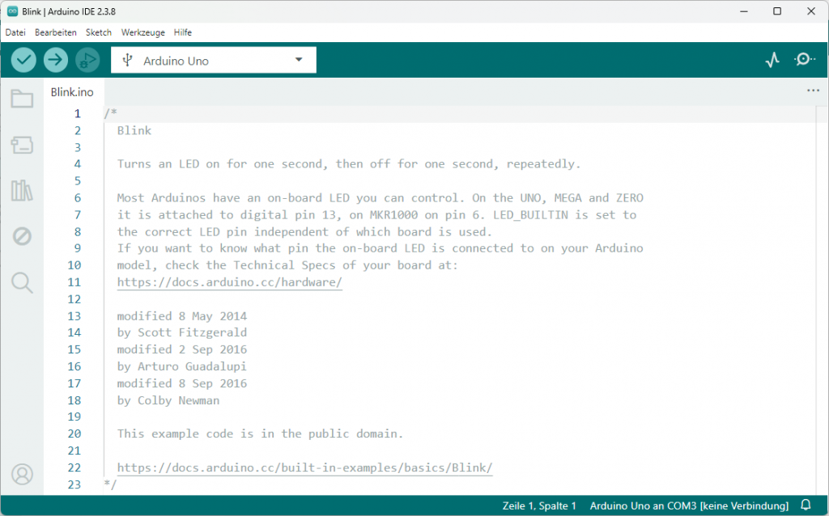The width and height of the screenshot is (829, 516).
Task: Open the built-in-examples Blink link
Action: [x=304, y=467]
